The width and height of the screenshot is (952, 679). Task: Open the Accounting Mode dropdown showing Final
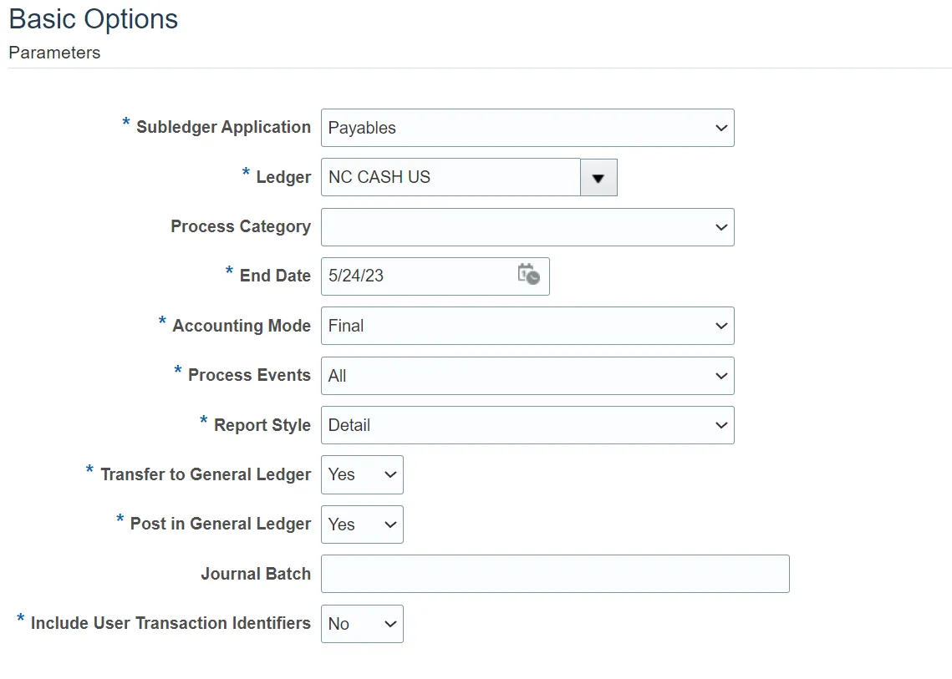click(527, 326)
